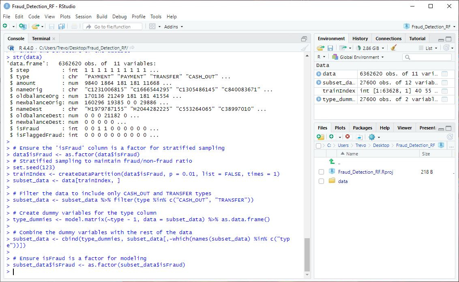The height and width of the screenshot is (282, 459).
Task: Minimize the Environment pane
Action: coord(441,39)
